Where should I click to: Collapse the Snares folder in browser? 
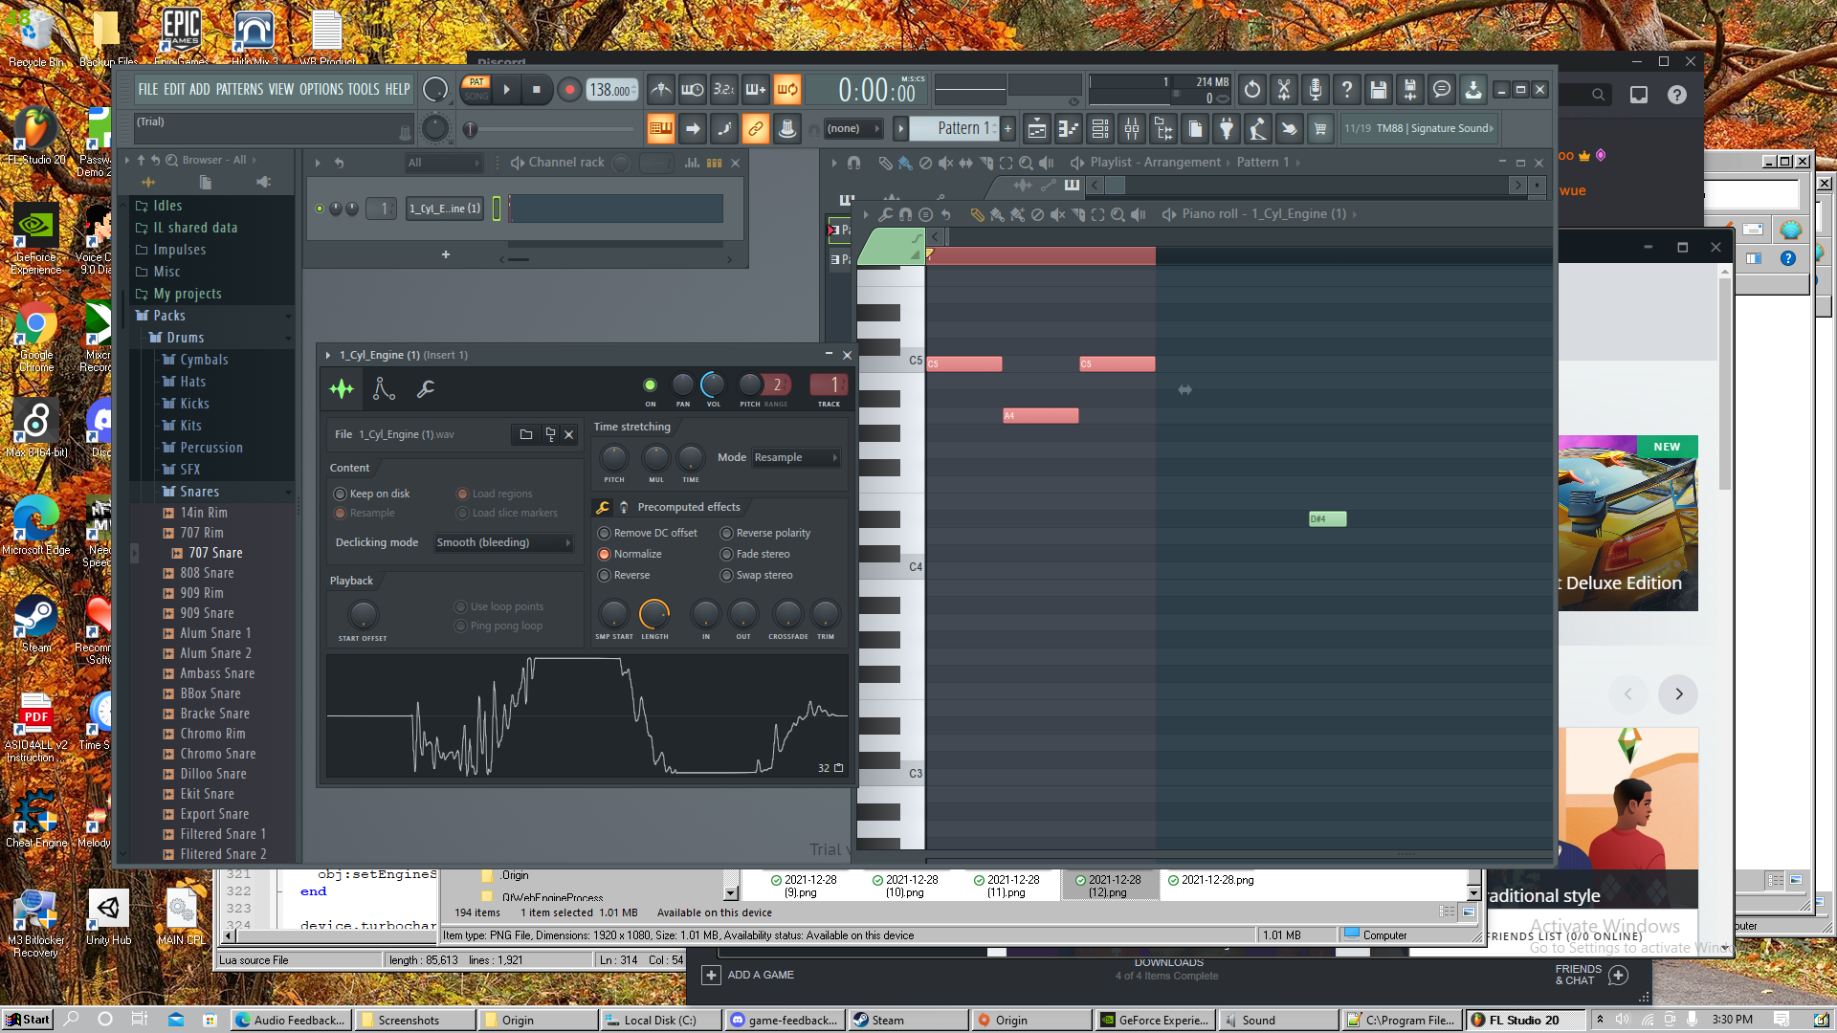point(199,492)
